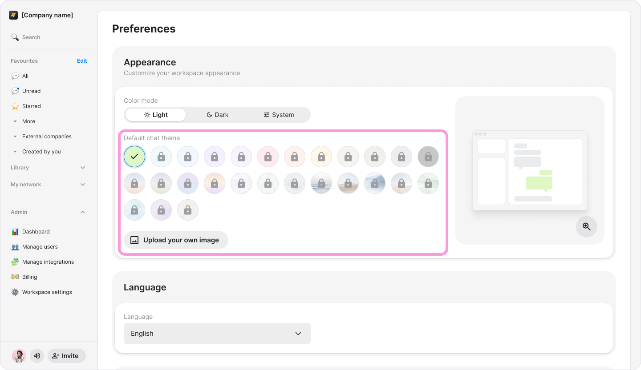Open the user profile avatar
The height and width of the screenshot is (370, 641).
(x=19, y=356)
